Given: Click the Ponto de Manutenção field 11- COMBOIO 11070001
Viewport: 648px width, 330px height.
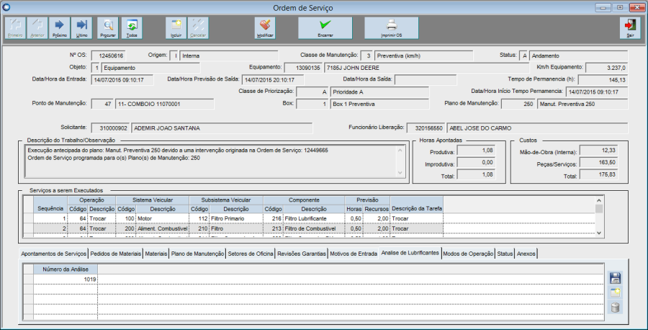Looking at the screenshot, I should 165,104.
